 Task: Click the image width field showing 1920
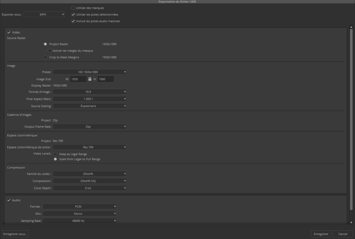click(x=78, y=79)
